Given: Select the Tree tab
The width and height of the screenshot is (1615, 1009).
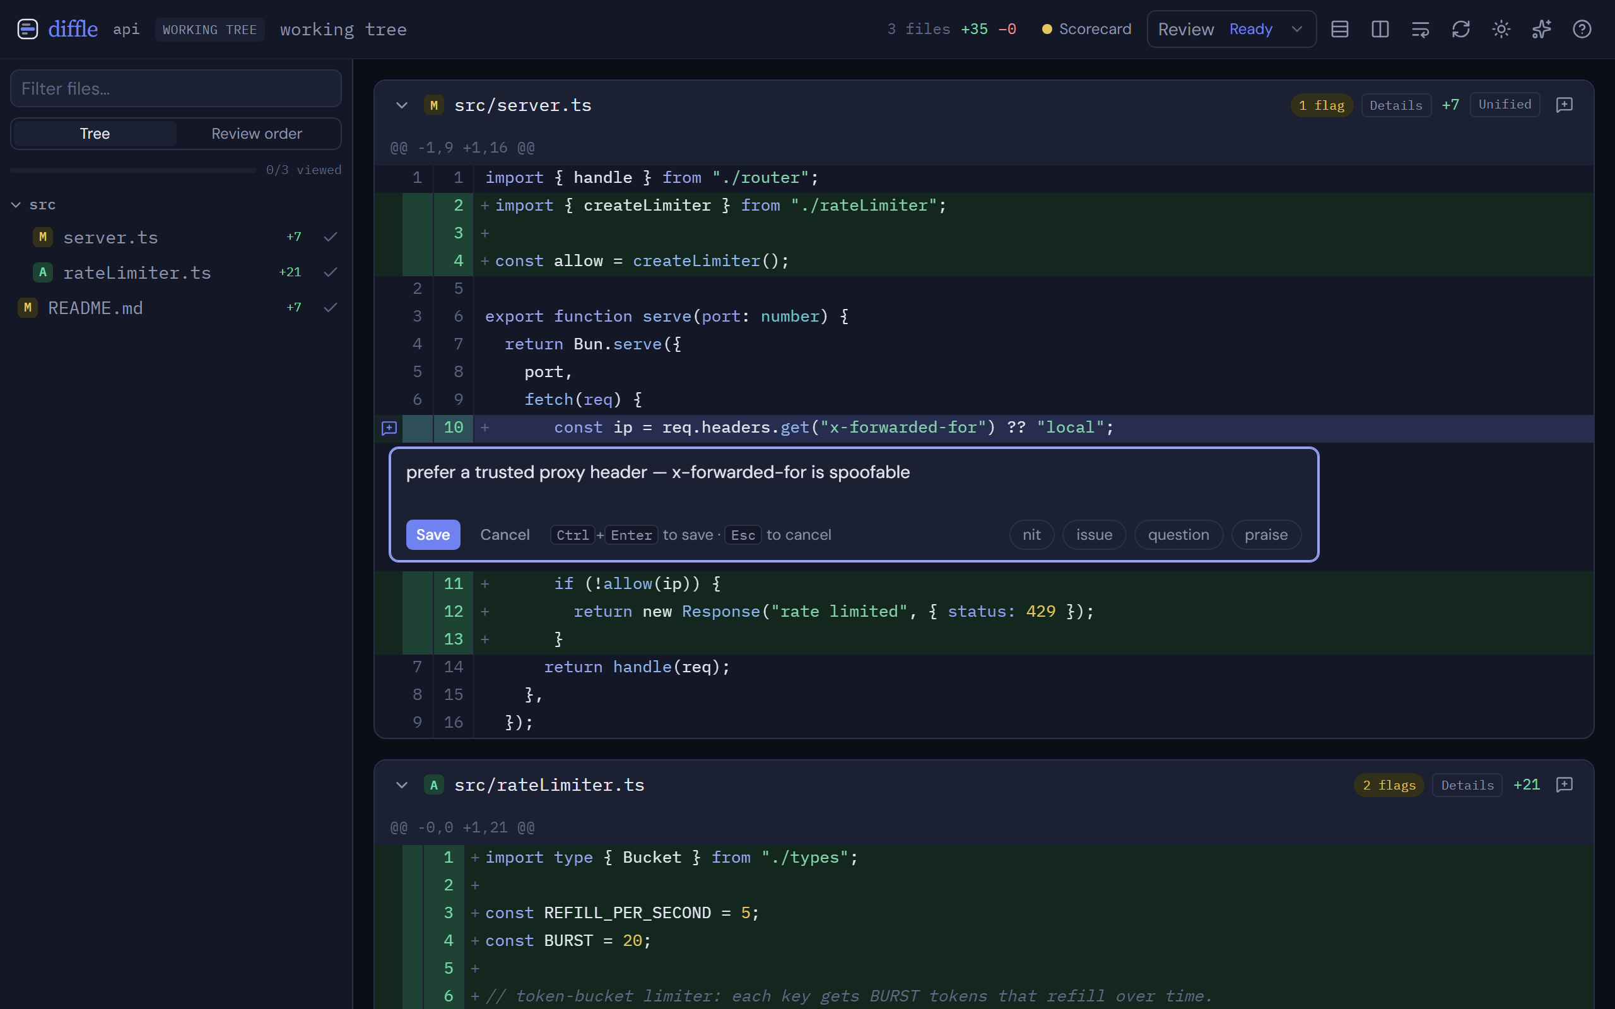Looking at the screenshot, I should [95, 134].
